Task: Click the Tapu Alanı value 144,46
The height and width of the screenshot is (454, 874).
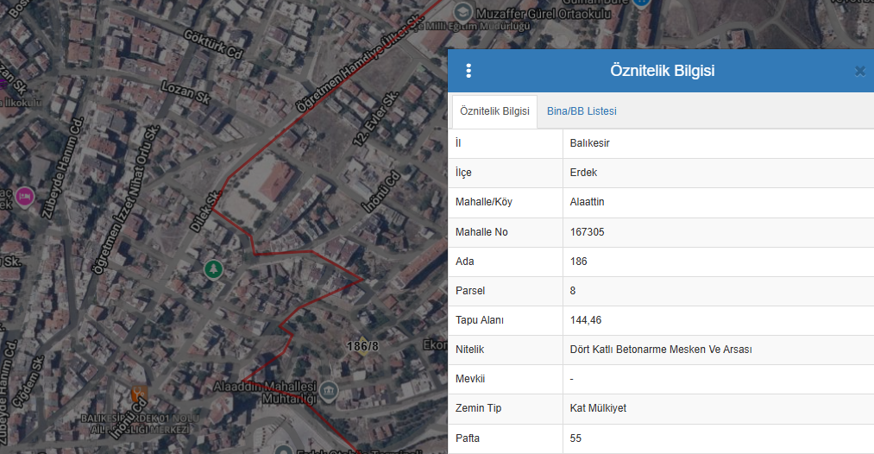Action: 586,320
